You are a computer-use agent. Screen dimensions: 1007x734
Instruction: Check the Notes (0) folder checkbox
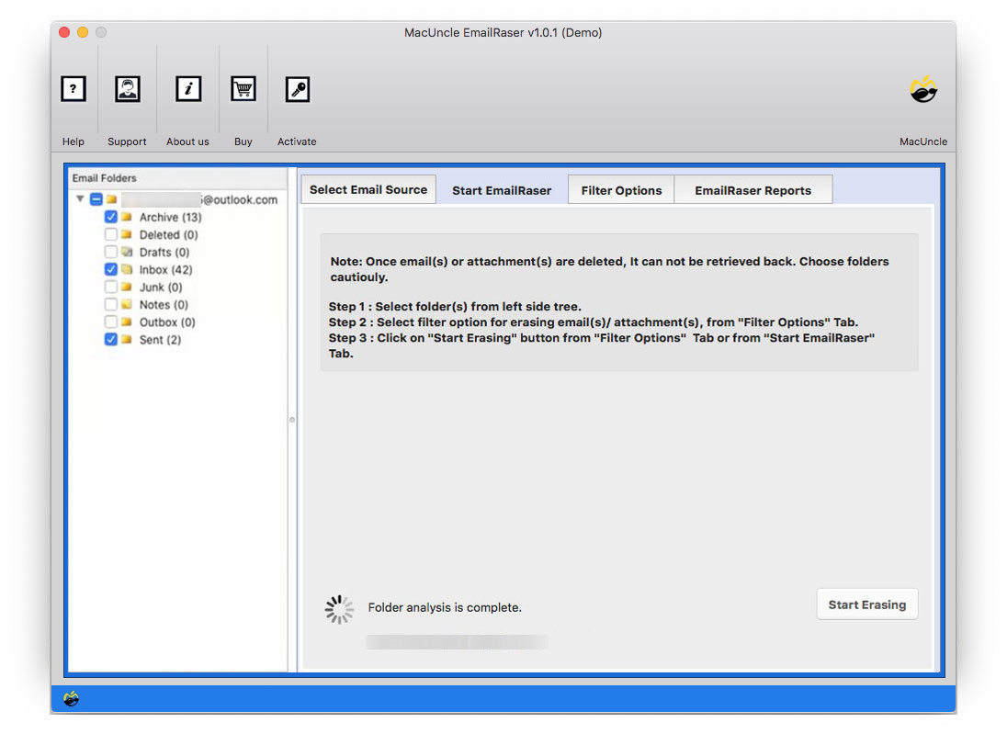click(110, 304)
